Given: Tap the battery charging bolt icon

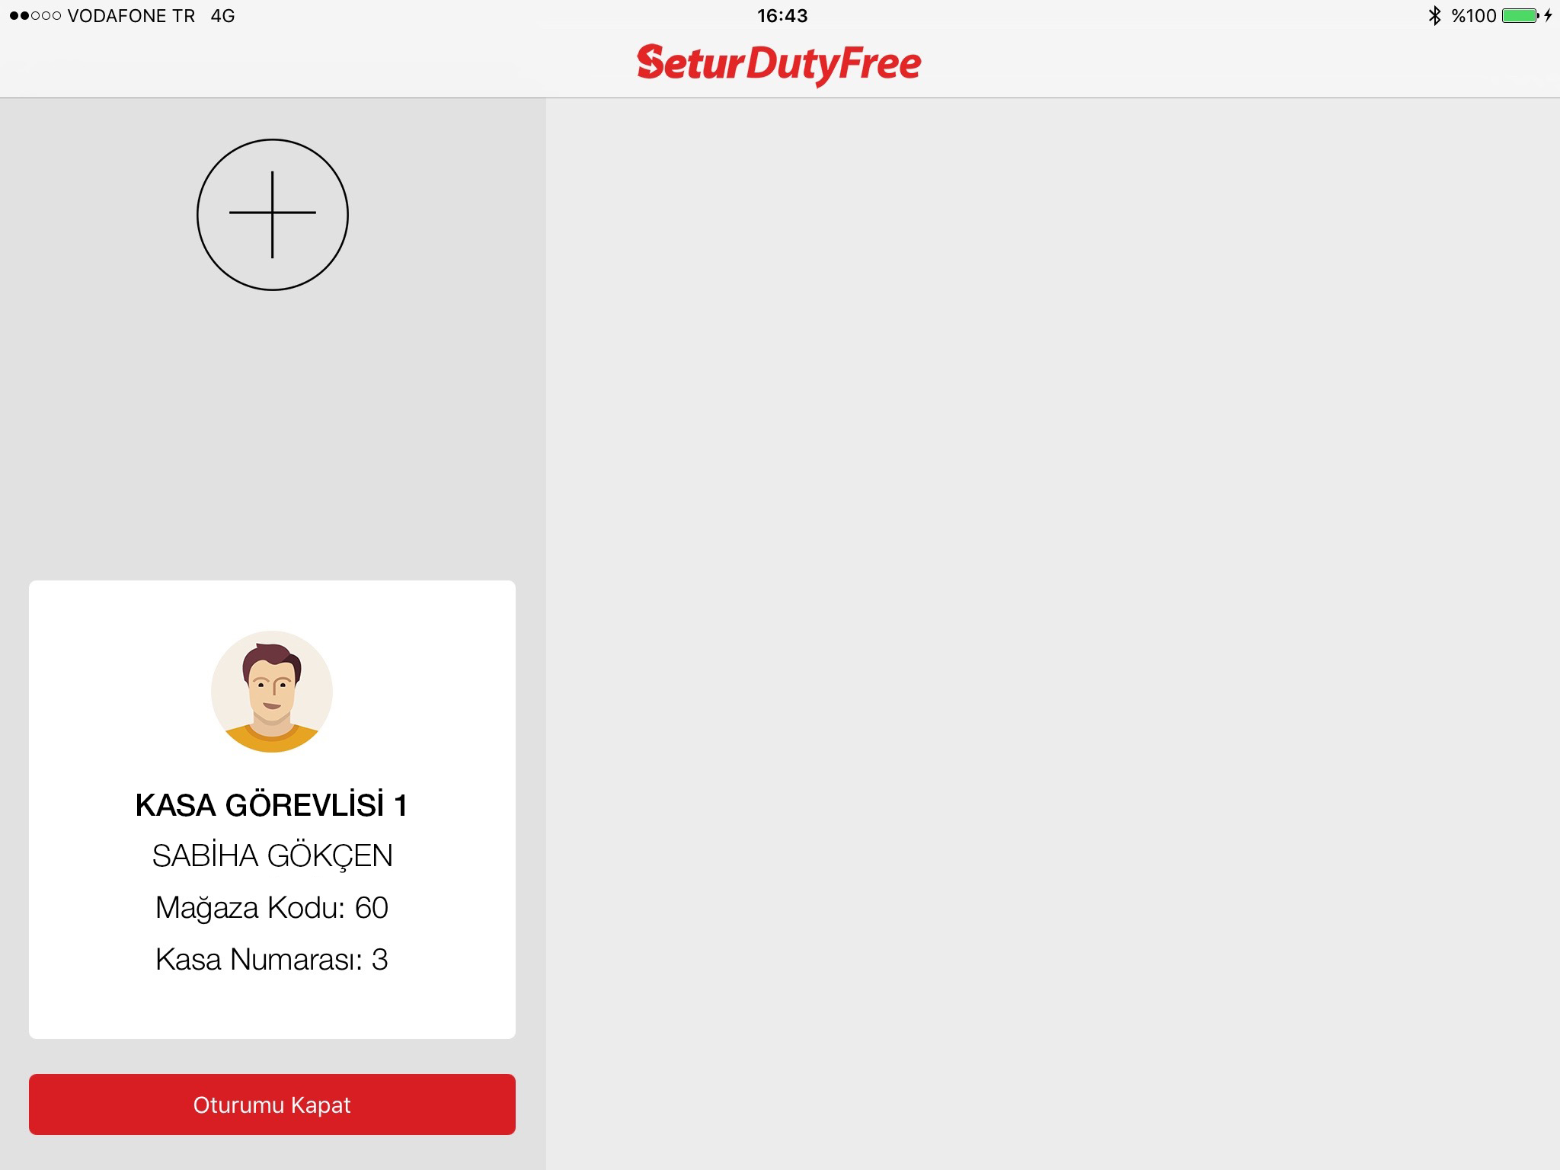Looking at the screenshot, I should (x=1549, y=15).
